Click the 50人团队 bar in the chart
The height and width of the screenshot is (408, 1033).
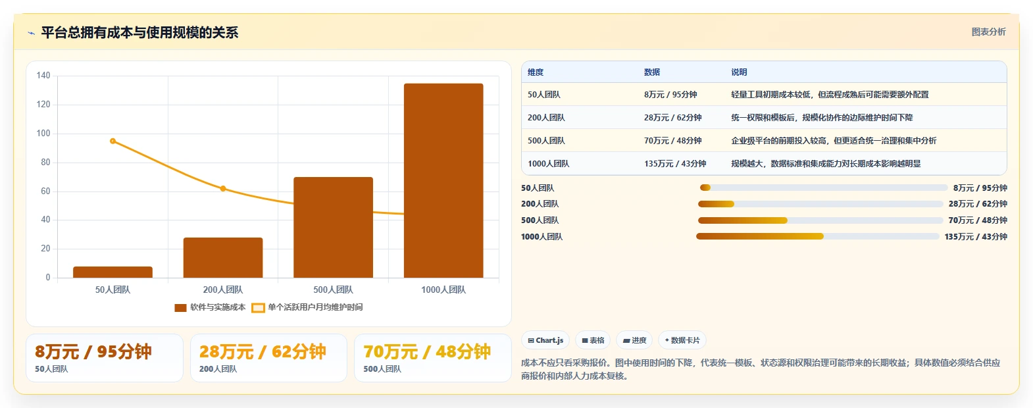pos(113,272)
